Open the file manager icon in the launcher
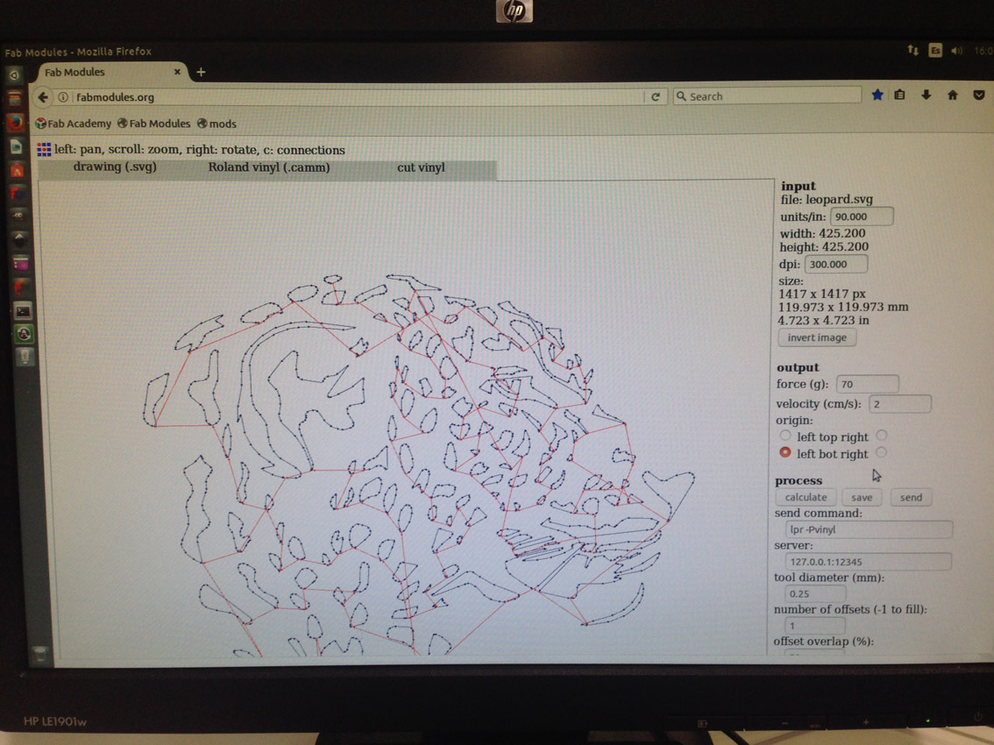The image size is (994, 745). [x=15, y=98]
